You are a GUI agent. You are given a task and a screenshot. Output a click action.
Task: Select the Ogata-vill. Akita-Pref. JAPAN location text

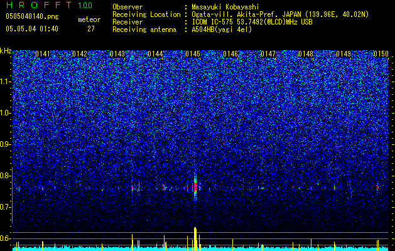coord(280,14)
